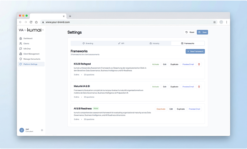Viewport: 247px width, 149px height.
Task: Click the VIA Chat speech bubble icon
Action: point(21,49)
